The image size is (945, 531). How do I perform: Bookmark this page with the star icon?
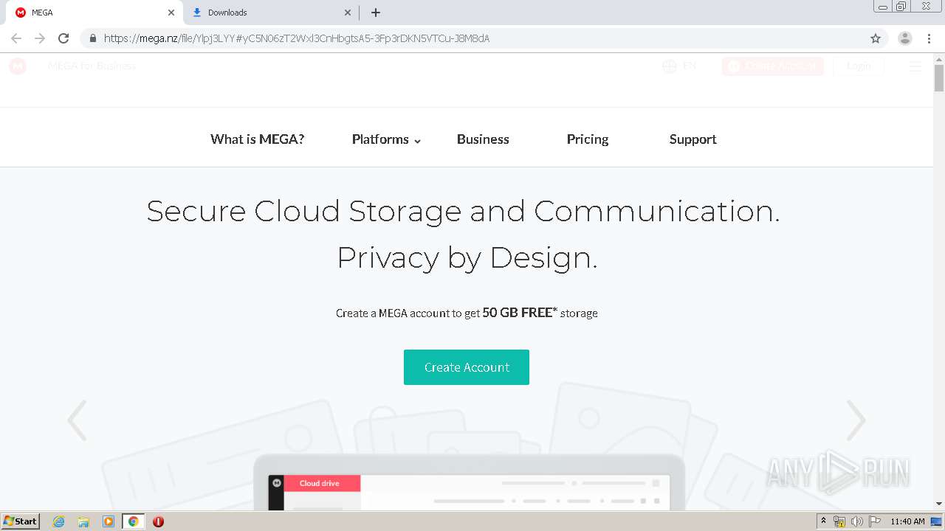(x=876, y=38)
